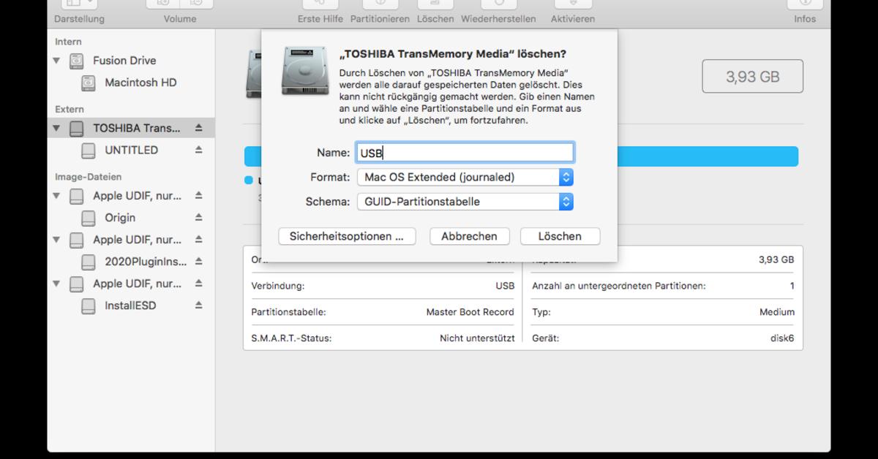Open the Format dropdown Mac OS Extended (journaled)

(465, 177)
